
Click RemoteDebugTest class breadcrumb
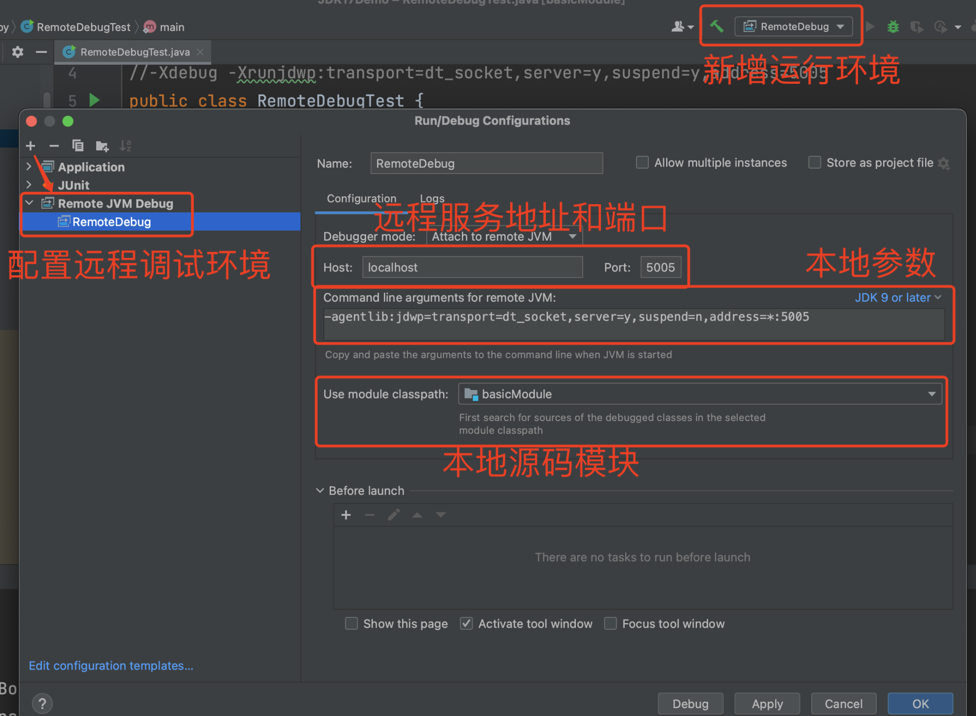(75, 27)
